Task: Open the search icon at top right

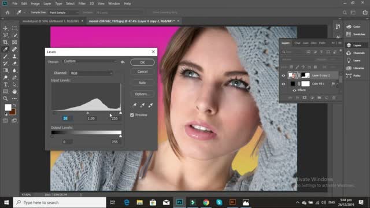Action: pyautogui.click(x=345, y=13)
